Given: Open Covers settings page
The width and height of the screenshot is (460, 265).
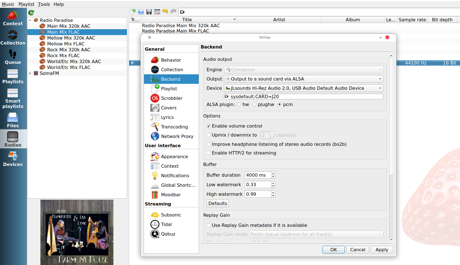Looking at the screenshot, I should (x=171, y=108).
